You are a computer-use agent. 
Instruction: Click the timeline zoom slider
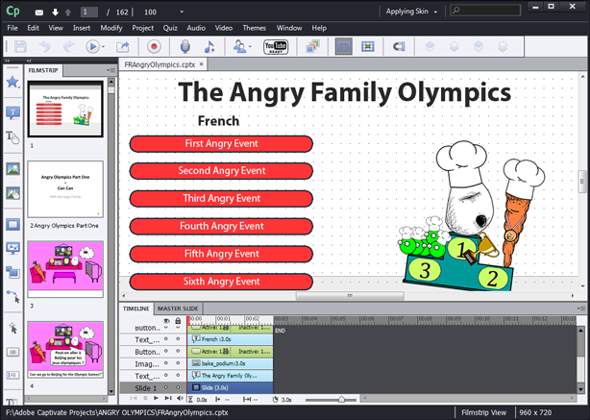(341, 398)
